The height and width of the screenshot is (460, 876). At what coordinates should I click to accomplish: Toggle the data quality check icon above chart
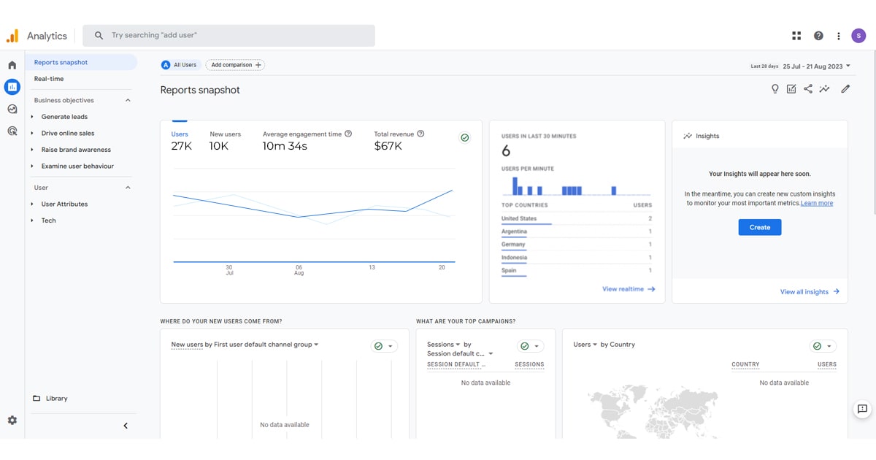tap(464, 137)
